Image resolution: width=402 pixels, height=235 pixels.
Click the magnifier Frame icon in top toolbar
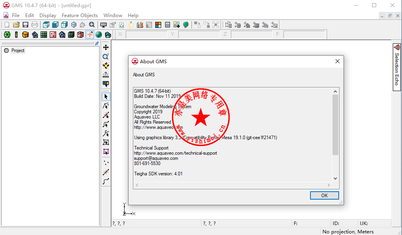click(x=92, y=25)
